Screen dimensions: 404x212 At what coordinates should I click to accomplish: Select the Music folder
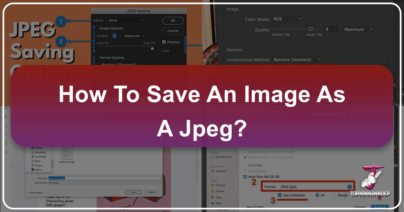click(38, 161)
